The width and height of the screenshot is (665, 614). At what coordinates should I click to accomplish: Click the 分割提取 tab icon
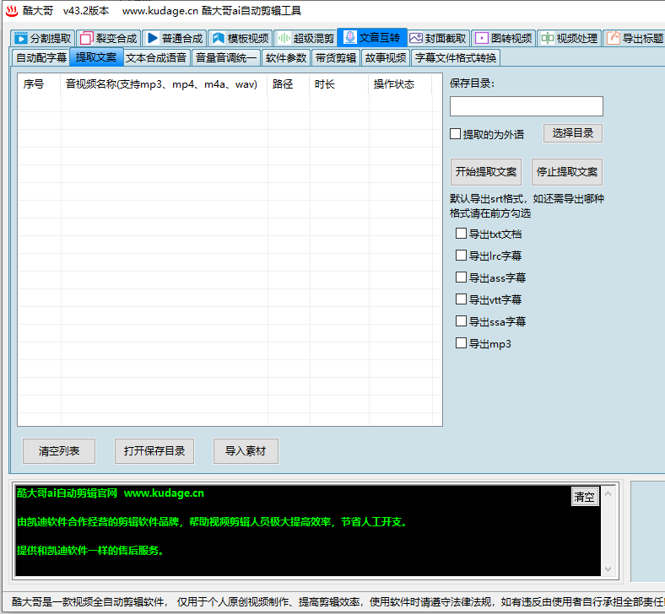[20, 39]
